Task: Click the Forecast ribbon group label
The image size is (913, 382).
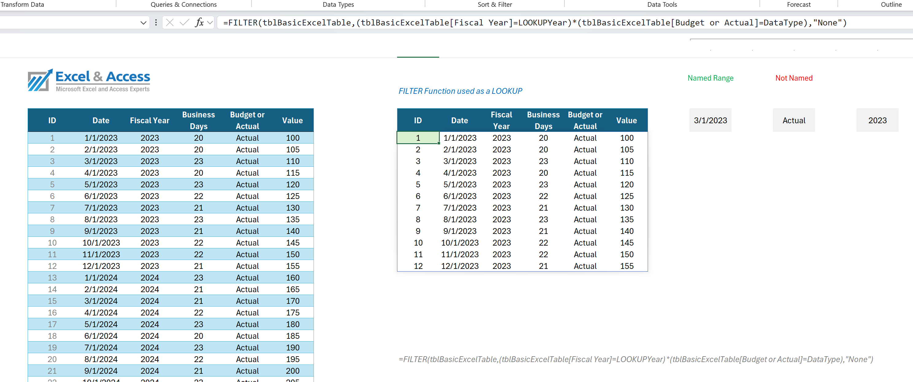Action: pyautogui.click(x=798, y=4)
